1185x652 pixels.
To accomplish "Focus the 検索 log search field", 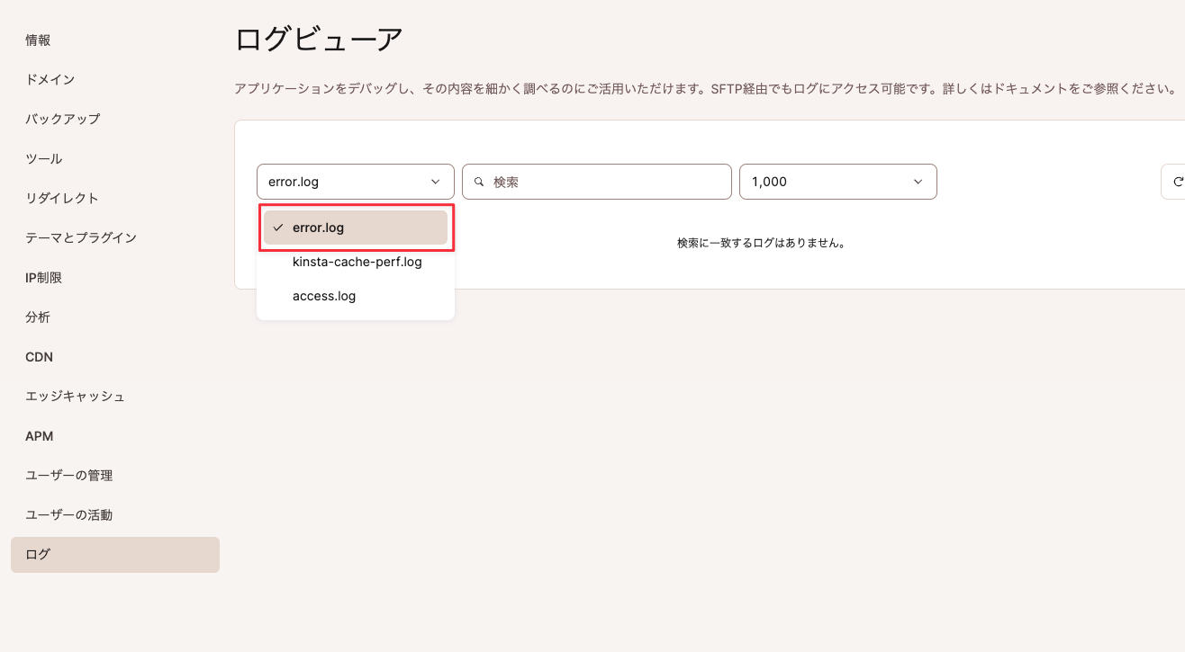I will coord(596,182).
